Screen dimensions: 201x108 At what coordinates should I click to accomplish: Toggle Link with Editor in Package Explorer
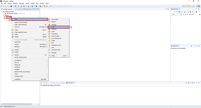point(27,9)
